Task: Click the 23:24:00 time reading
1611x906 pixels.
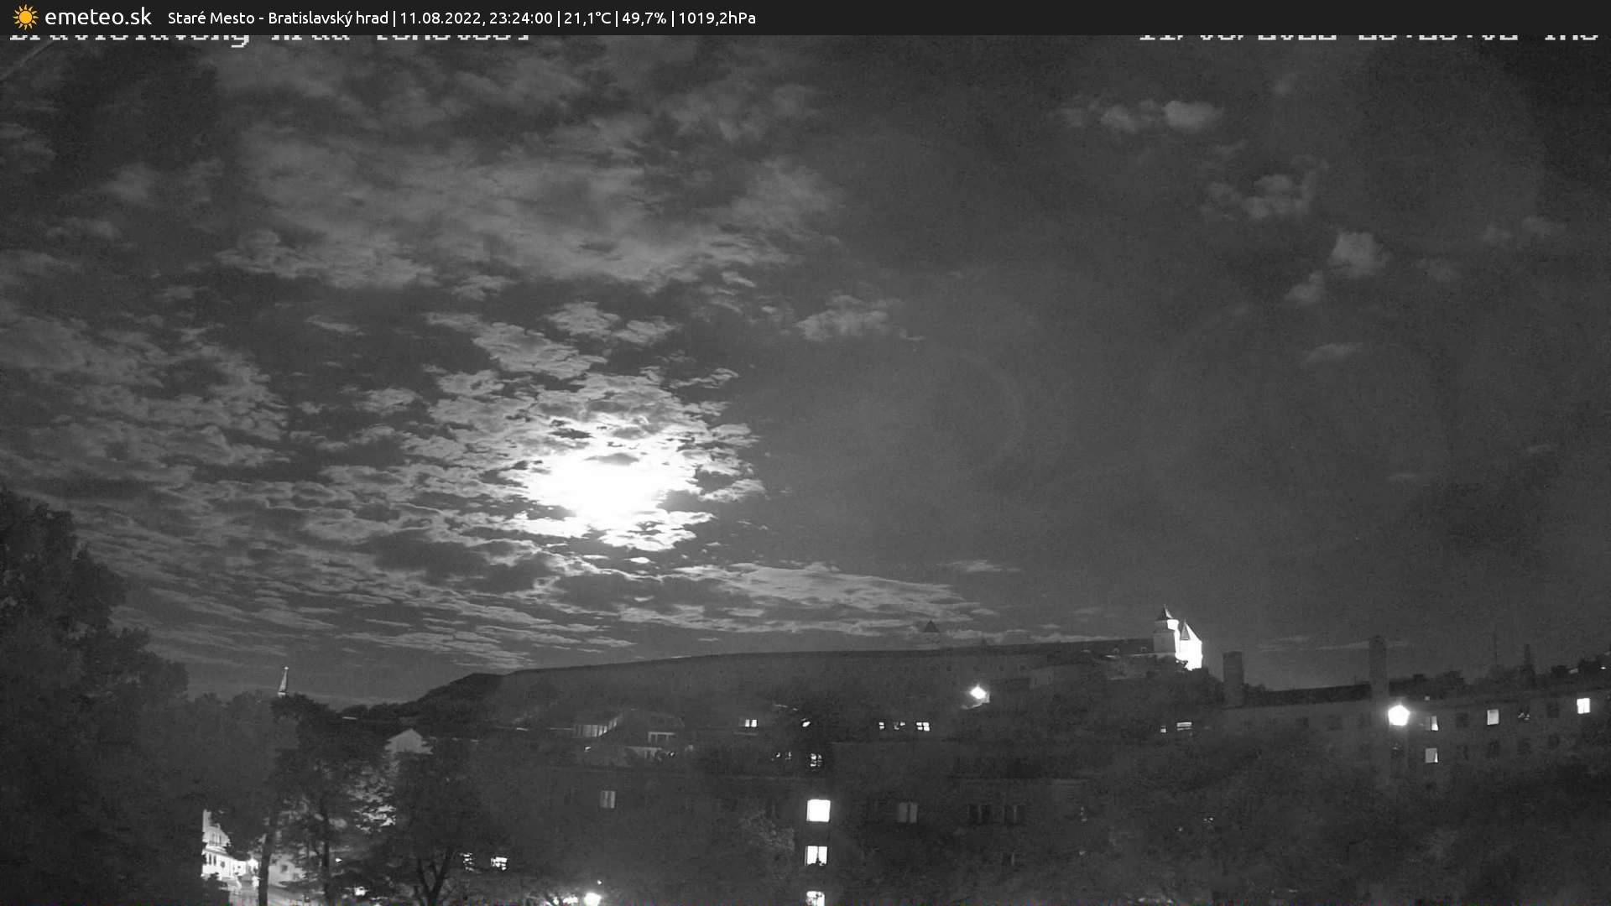Action: 520,18
